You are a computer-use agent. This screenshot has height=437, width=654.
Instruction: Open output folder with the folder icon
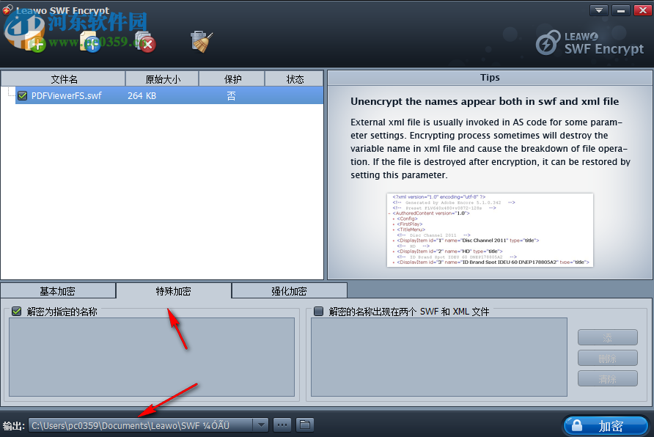point(305,425)
